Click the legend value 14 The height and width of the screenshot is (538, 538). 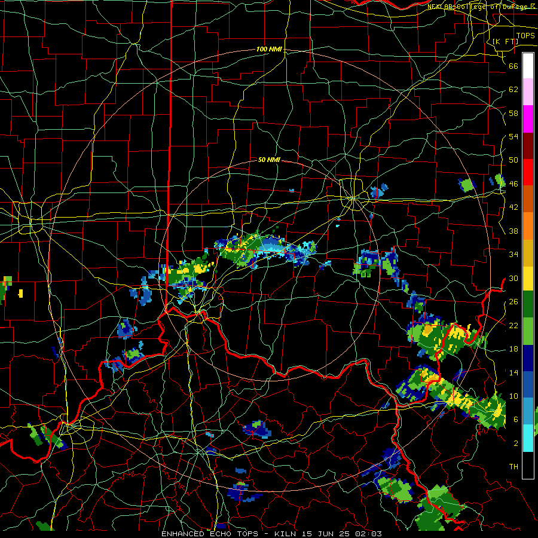pos(513,372)
